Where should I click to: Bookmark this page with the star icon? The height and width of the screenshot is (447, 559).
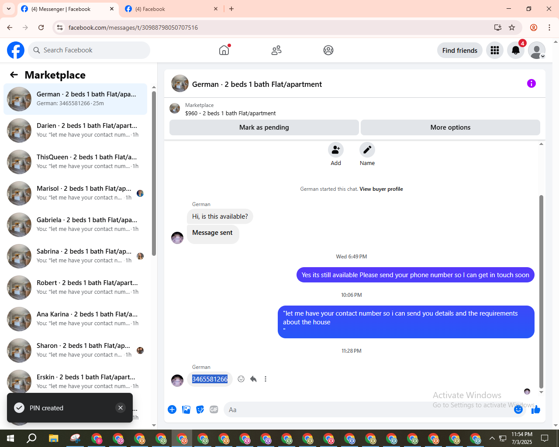point(512,28)
